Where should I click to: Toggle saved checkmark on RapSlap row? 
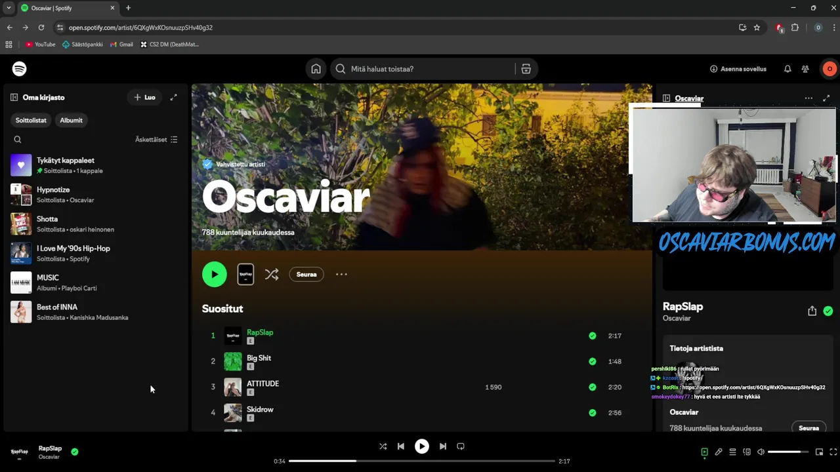(x=593, y=336)
